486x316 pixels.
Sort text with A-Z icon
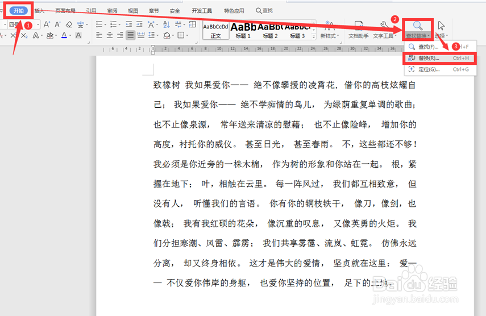[x=167, y=24]
